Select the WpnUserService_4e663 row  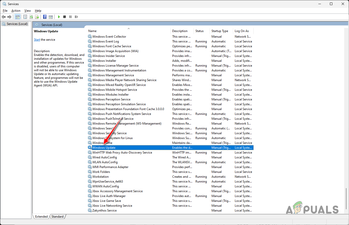coord(170,182)
